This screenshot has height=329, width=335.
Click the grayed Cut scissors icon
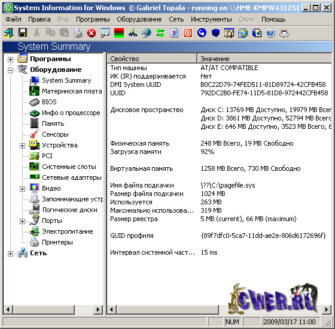click(36, 33)
